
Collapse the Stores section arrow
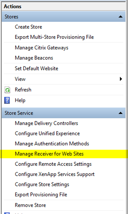pyautogui.click(x=120, y=17)
